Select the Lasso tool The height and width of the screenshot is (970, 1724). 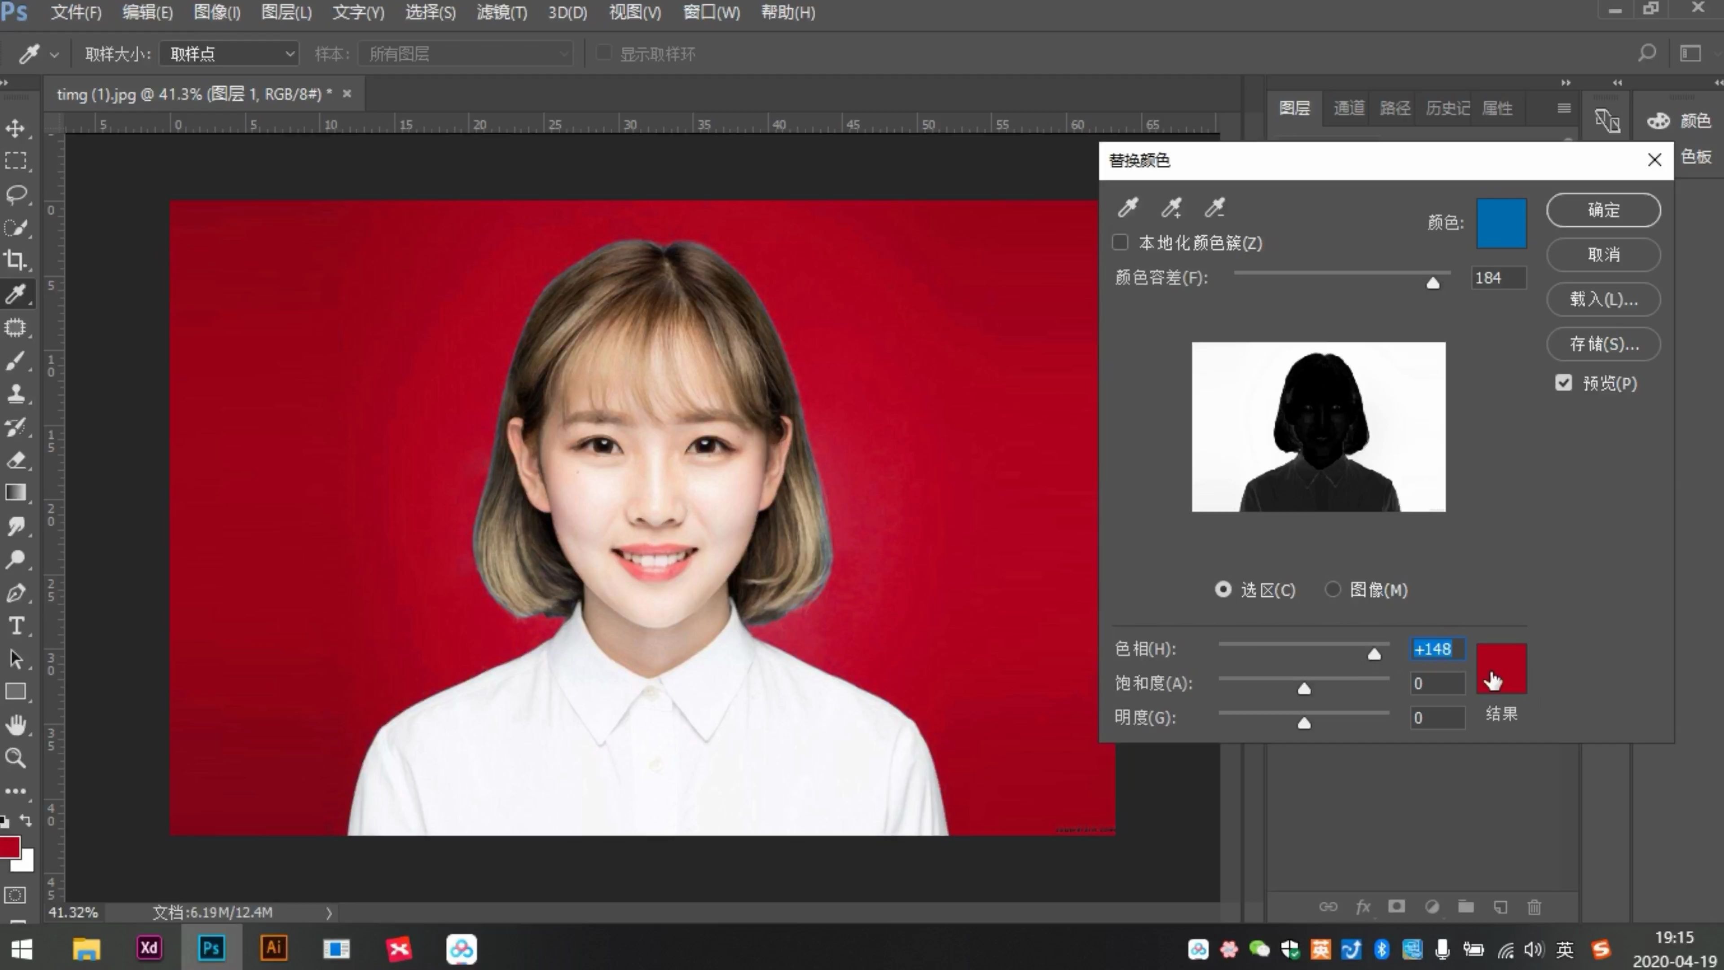coord(15,194)
